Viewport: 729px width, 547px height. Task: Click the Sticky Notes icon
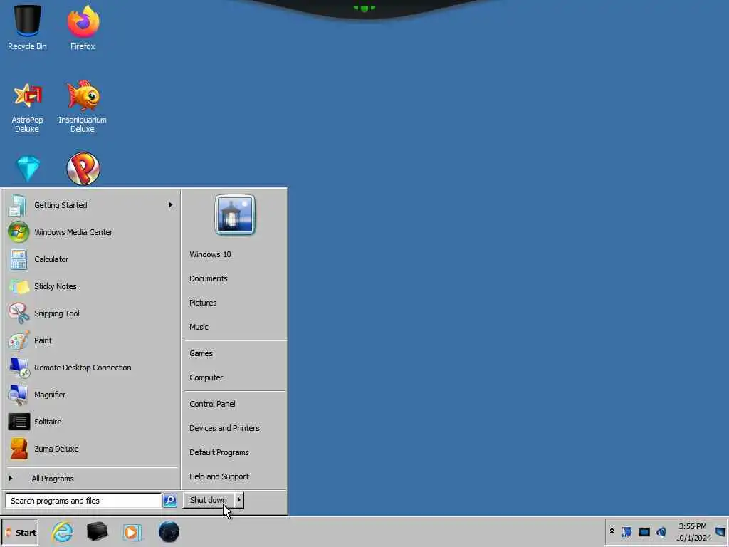pyautogui.click(x=19, y=286)
